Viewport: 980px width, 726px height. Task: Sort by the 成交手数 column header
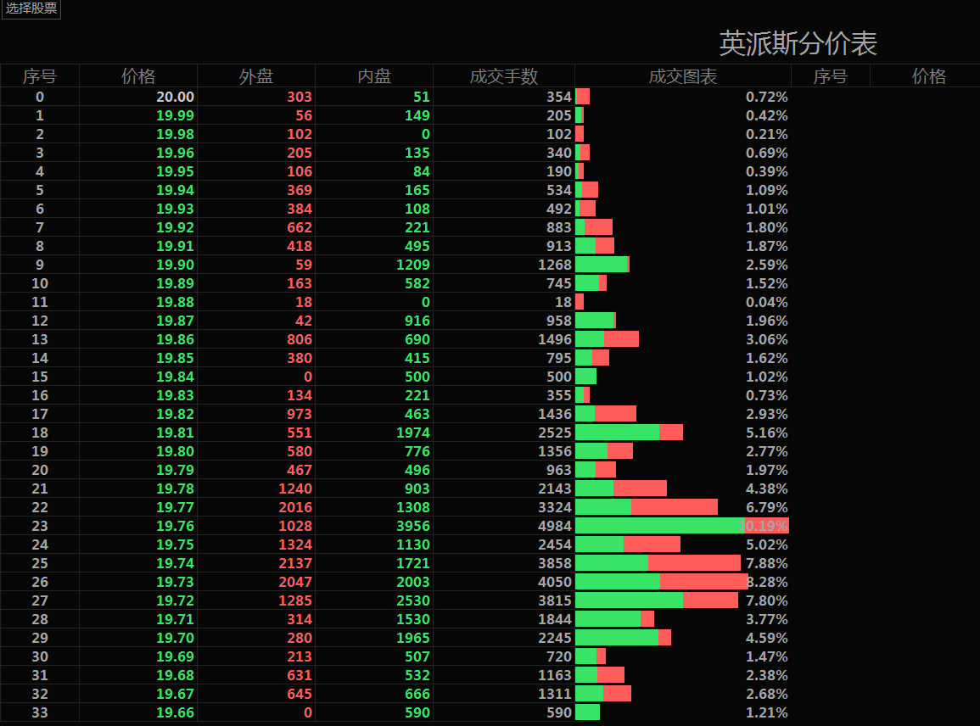[x=504, y=76]
